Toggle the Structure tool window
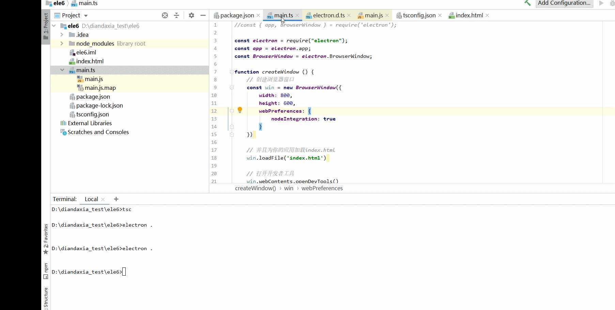 [x=46, y=298]
